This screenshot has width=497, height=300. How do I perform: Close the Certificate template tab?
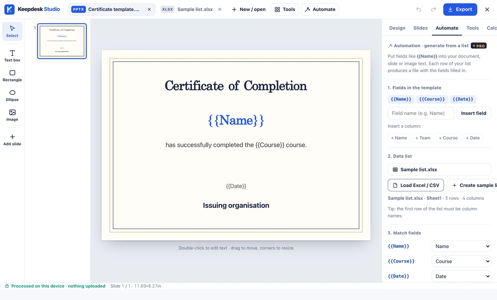coord(149,10)
